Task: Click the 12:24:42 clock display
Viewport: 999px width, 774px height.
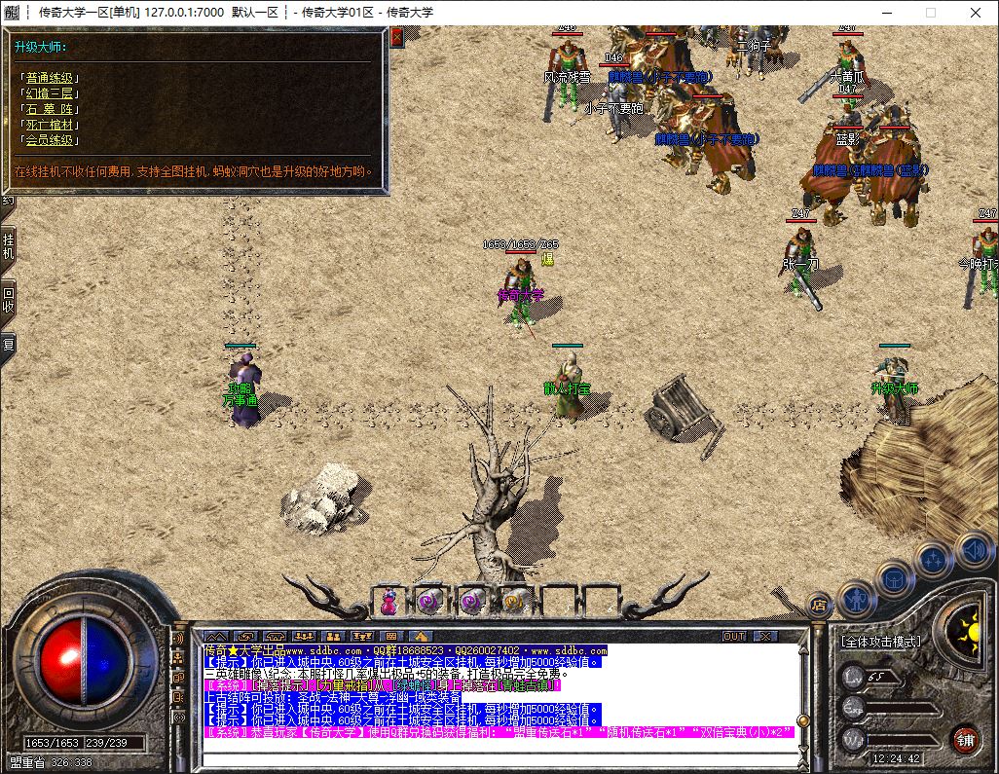Action: [x=896, y=758]
